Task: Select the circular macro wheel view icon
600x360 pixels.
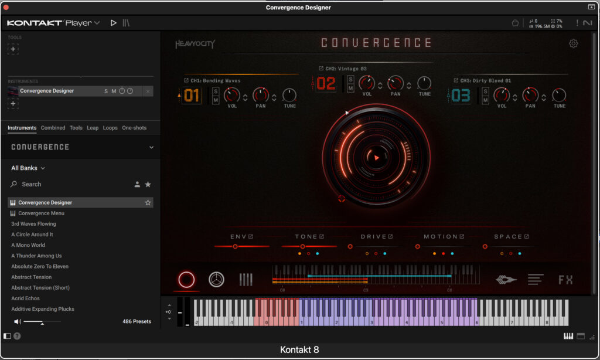Action: (186, 280)
